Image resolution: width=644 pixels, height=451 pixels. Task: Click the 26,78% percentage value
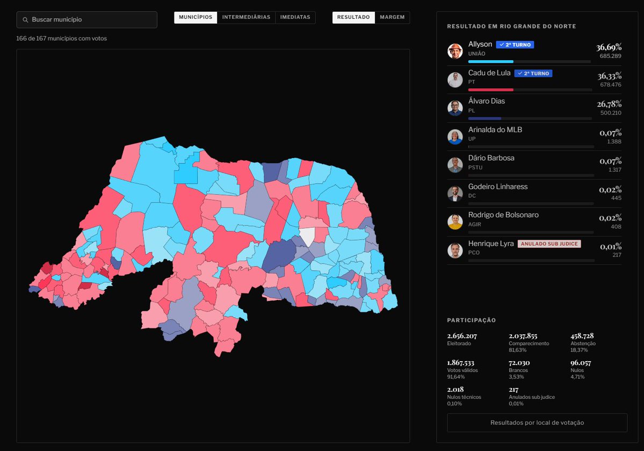pyautogui.click(x=609, y=104)
